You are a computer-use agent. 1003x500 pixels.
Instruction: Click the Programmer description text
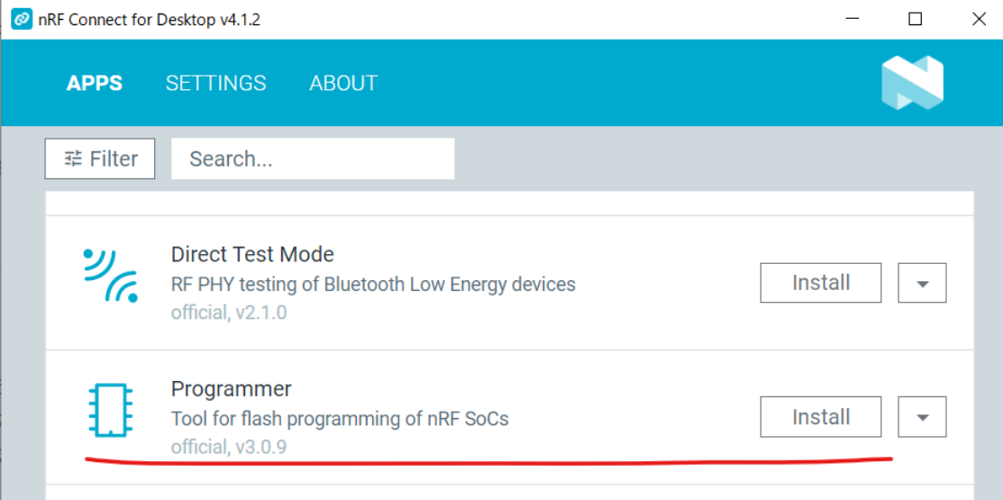coord(340,419)
